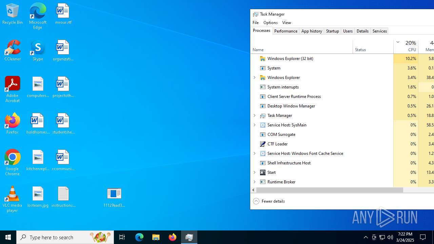The width and height of the screenshot is (434, 244).
Task: Open CCleaner desktop shortcut
Action: point(13,50)
